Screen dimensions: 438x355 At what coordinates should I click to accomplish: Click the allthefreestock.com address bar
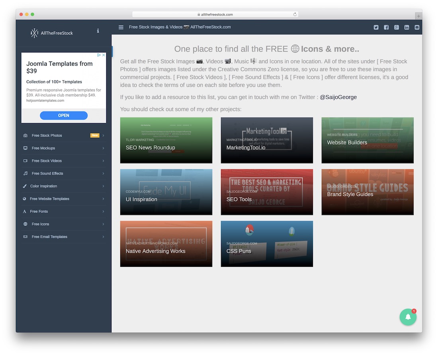pyautogui.click(x=215, y=14)
